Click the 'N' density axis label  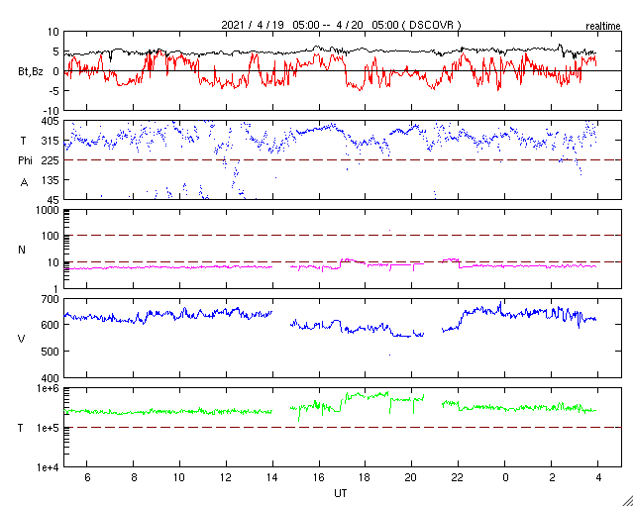22,250
